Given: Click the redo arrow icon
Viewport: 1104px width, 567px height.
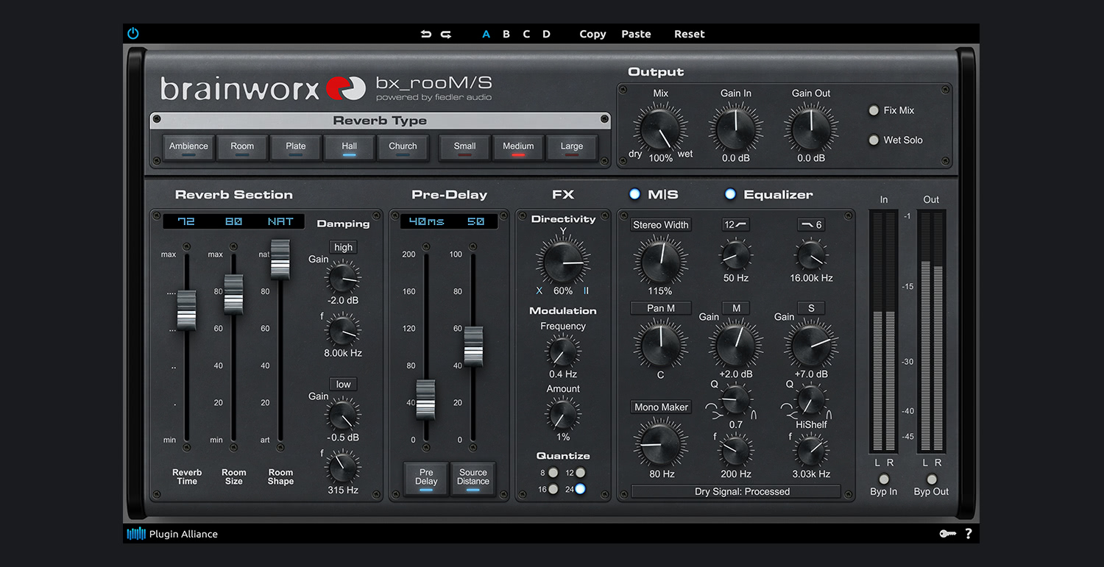Looking at the screenshot, I should pyautogui.click(x=446, y=34).
